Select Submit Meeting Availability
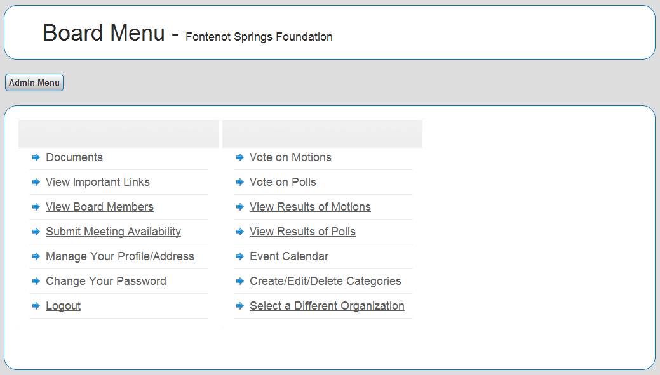The image size is (660, 375). pyautogui.click(x=113, y=232)
